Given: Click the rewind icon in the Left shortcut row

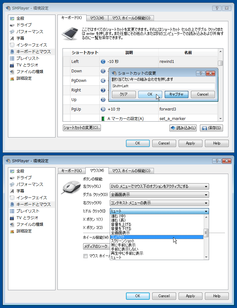Looking at the screenshot, I should click(103, 62).
